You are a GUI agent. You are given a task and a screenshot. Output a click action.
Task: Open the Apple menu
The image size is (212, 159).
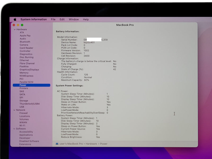(15, 19)
